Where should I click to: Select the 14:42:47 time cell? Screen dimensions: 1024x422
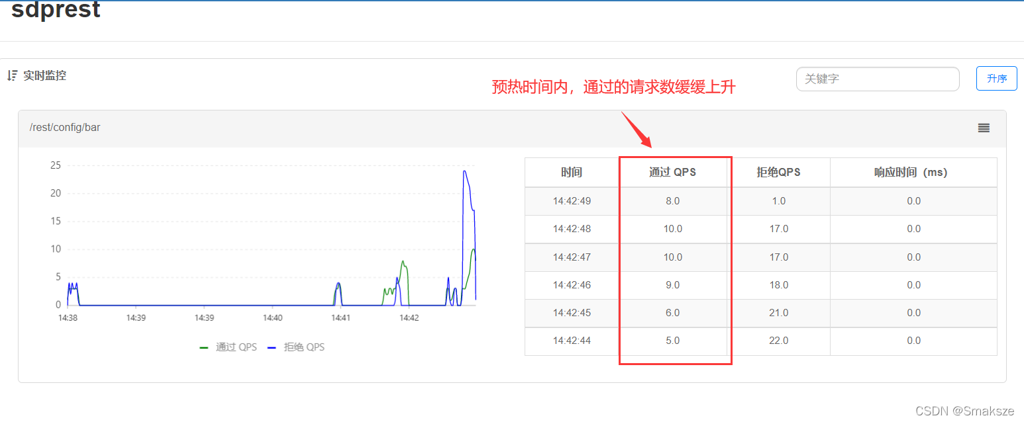point(572,257)
